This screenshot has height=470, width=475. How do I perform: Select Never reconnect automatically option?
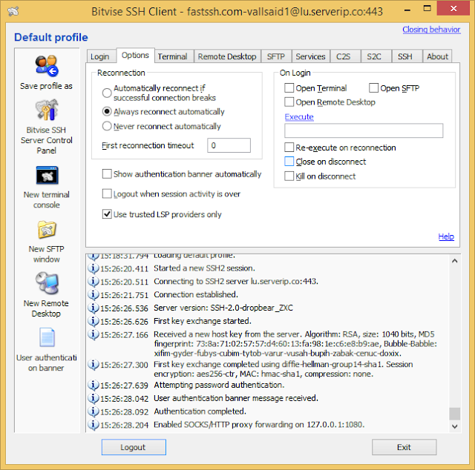(107, 126)
